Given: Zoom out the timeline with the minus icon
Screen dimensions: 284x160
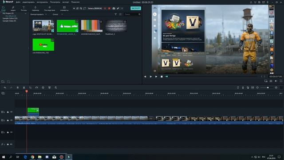Looking at the screenshot, I should click(x=257, y=88).
